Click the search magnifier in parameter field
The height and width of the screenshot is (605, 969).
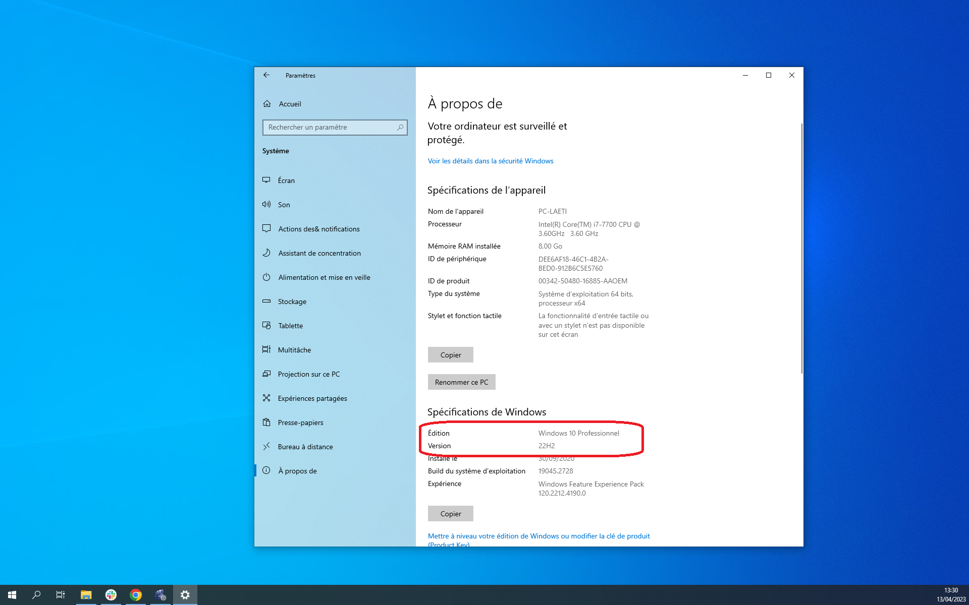(400, 128)
